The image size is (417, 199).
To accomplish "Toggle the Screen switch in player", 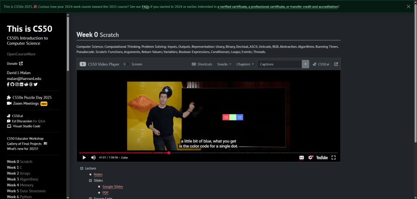I will click(126, 64).
